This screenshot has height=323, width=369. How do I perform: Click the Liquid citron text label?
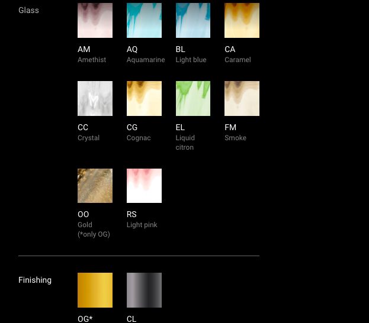pos(185,143)
